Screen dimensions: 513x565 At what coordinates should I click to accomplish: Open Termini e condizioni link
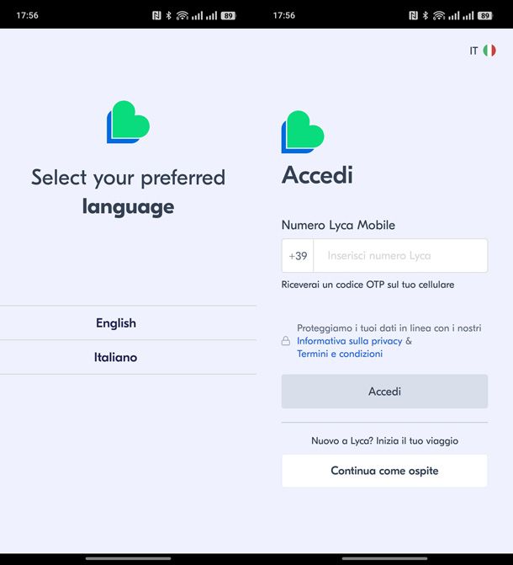coord(340,354)
